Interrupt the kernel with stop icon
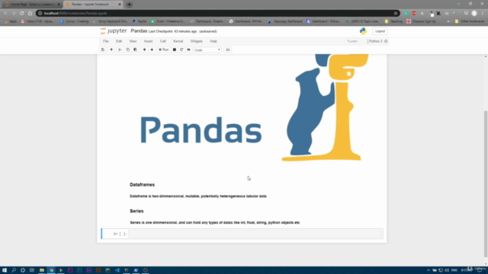Image resolution: width=488 pixels, height=274 pixels. 175,49
